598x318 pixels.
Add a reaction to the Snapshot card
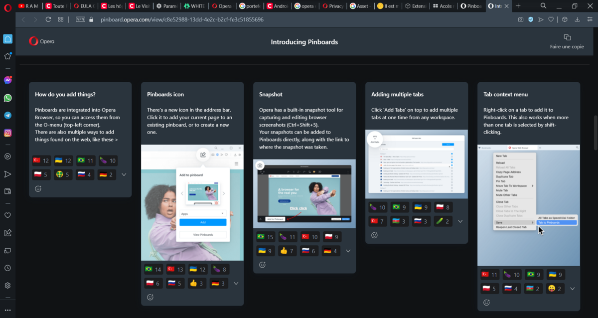pos(262,265)
